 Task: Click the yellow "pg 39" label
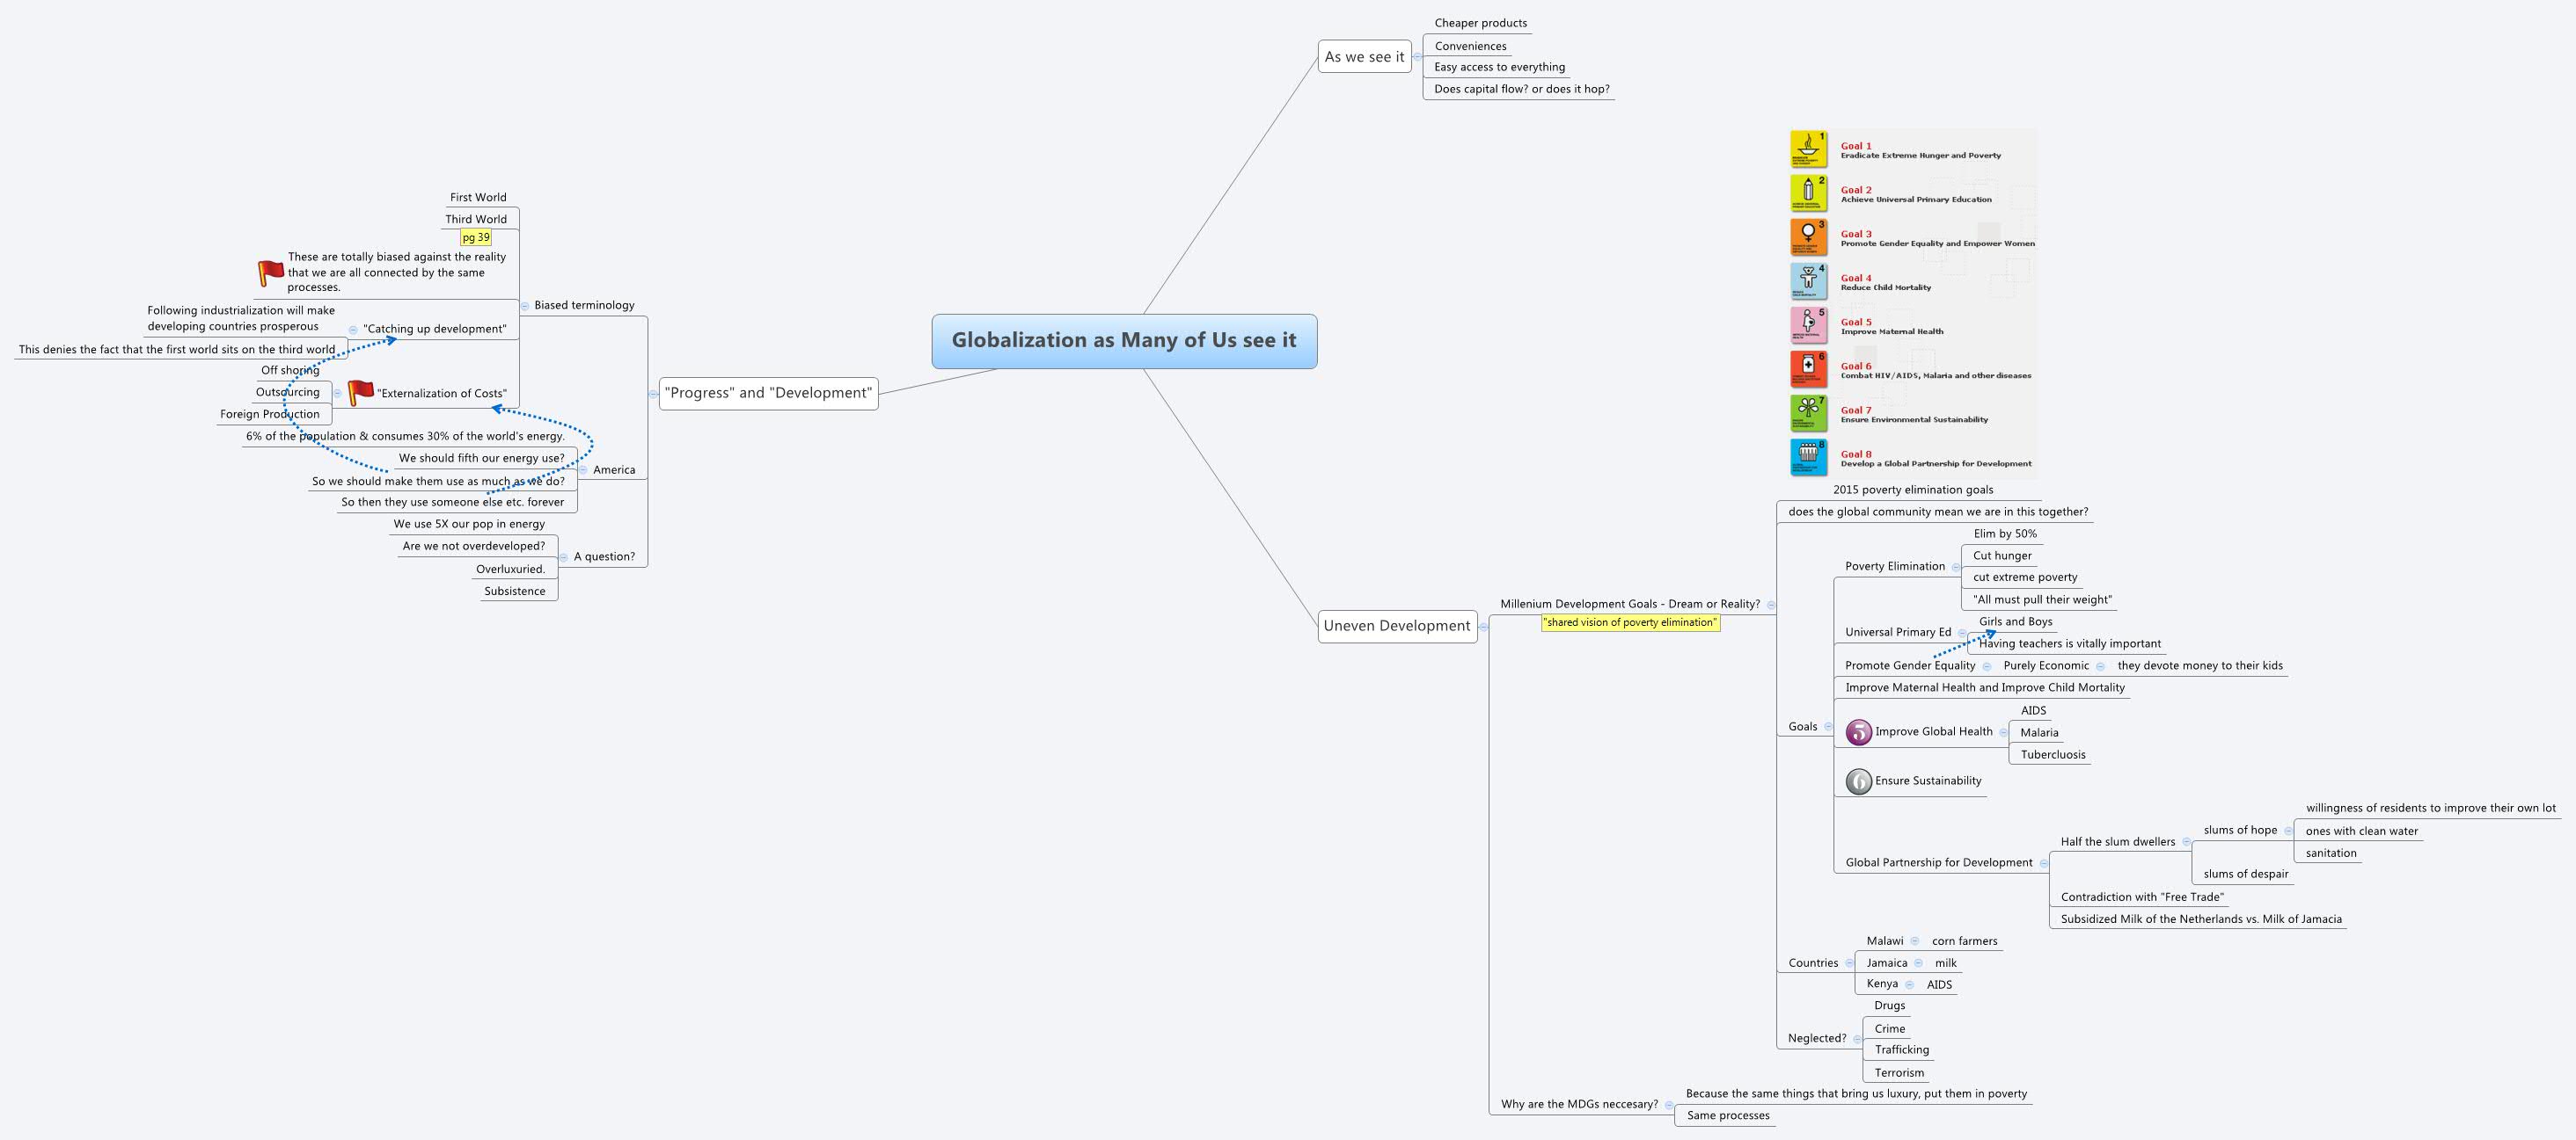point(476,238)
